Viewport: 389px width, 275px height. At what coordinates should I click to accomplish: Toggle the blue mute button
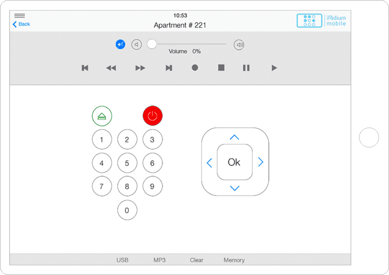120,44
